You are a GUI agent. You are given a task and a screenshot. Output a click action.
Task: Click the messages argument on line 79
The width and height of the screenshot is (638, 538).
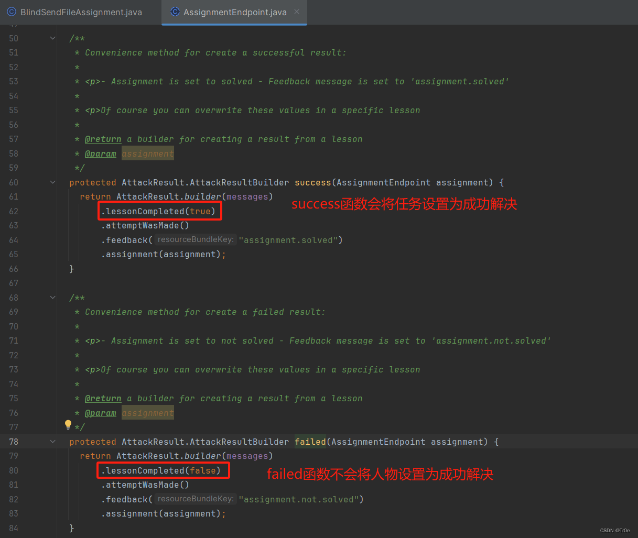pyautogui.click(x=247, y=456)
